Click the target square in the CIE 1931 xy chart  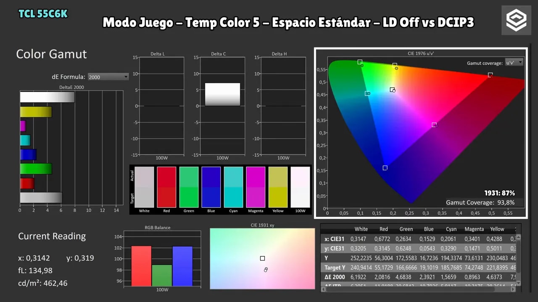(x=262, y=258)
